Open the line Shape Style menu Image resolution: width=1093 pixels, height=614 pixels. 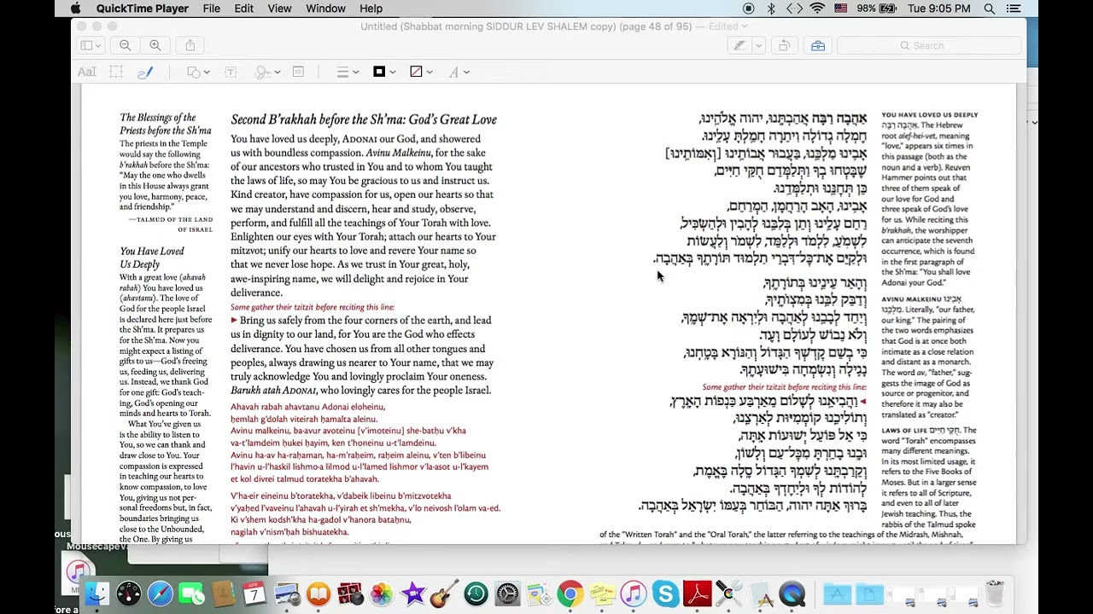click(x=348, y=72)
